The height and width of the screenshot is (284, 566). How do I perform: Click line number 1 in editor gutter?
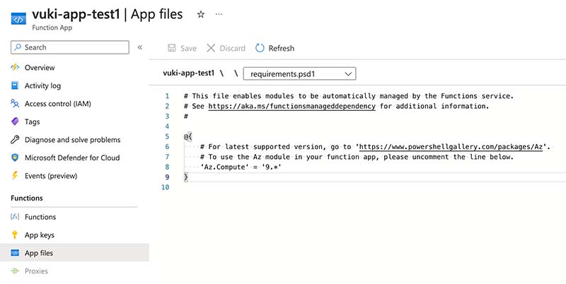(167, 96)
